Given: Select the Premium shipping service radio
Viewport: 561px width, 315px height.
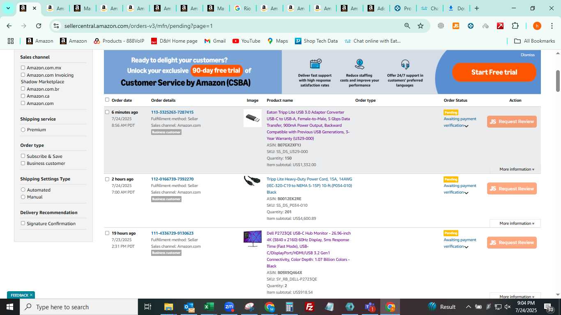Looking at the screenshot, I should click(x=23, y=130).
